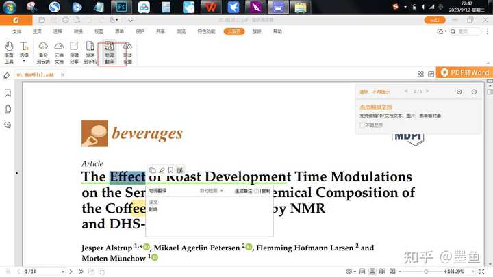The image size is (493, 277).
Task: Click save icon in quick access bar
Action: [53, 20]
